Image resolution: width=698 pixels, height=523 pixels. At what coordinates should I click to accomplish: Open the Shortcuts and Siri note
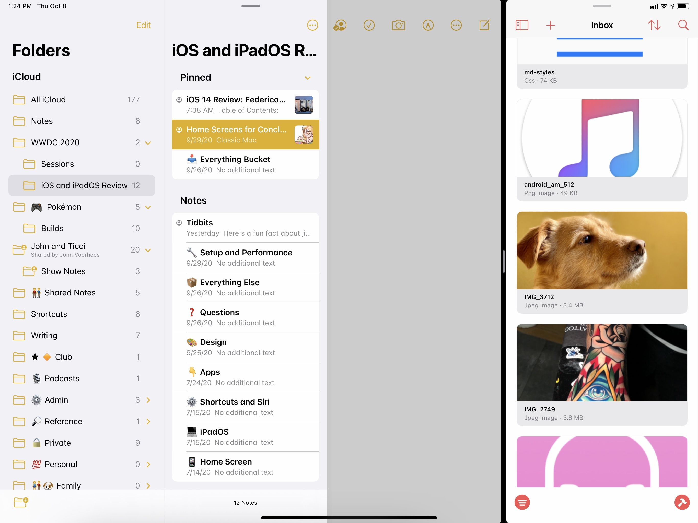pyautogui.click(x=245, y=407)
